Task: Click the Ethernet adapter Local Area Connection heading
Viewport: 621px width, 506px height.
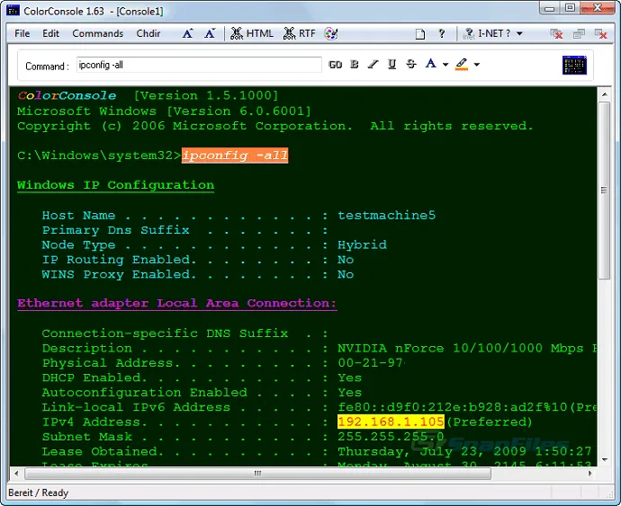Action: 177,304
